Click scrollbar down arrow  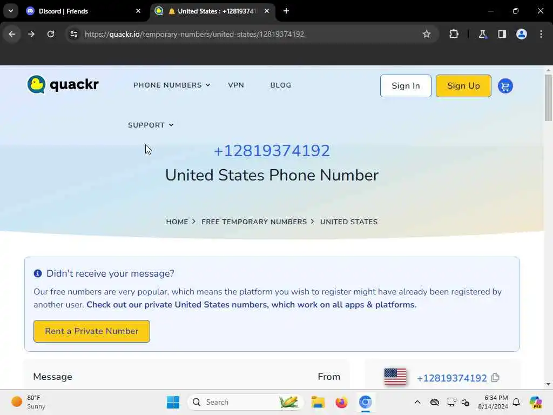click(548, 384)
